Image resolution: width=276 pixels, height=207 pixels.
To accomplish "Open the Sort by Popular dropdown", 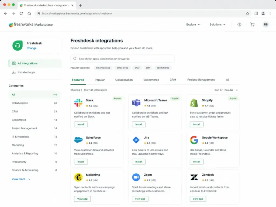I will (226, 90).
